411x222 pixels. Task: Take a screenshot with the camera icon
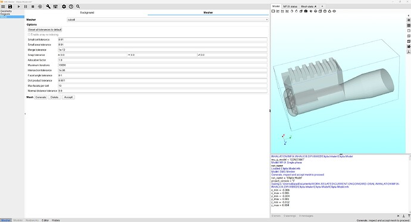pyautogui.click(x=306, y=11)
